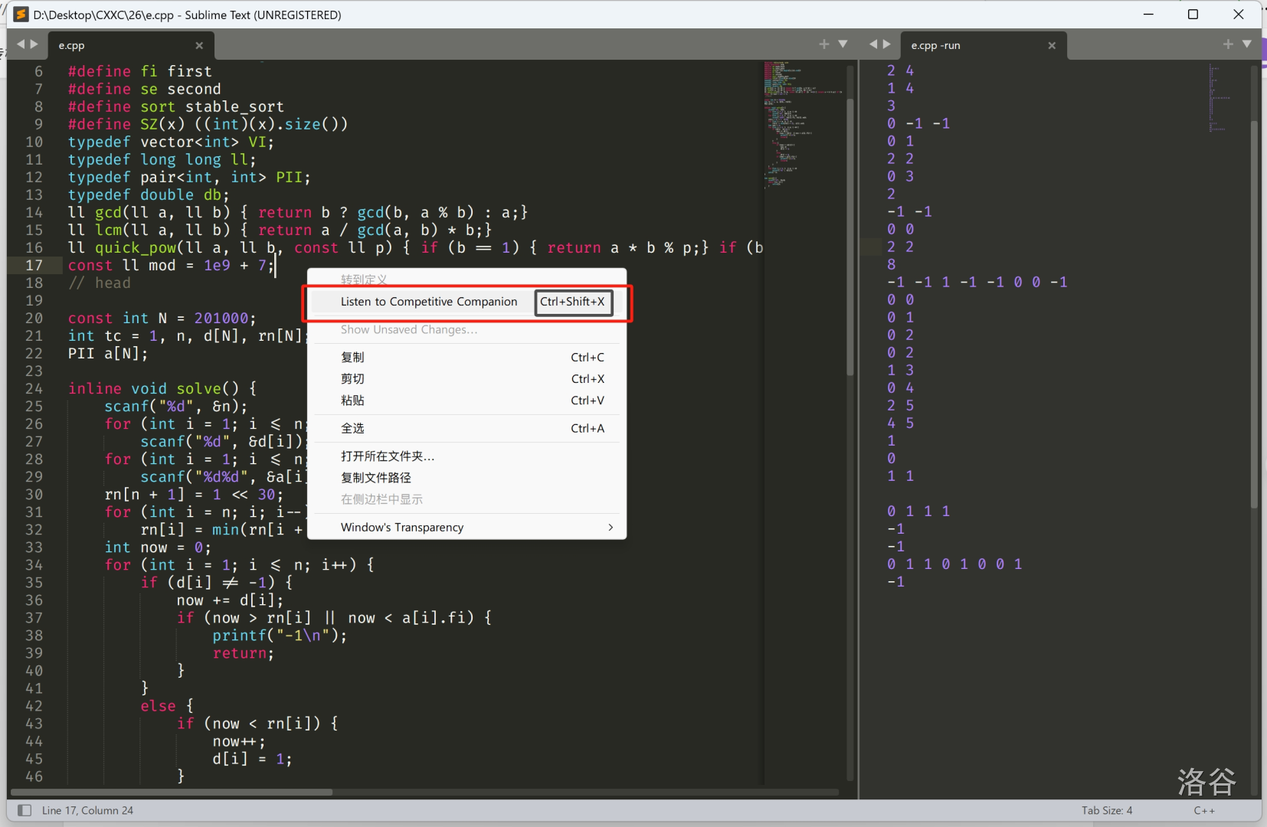
Task: Open the left pane tab overflow dropdown
Action: pyautogui.click(x=843, y=44)
